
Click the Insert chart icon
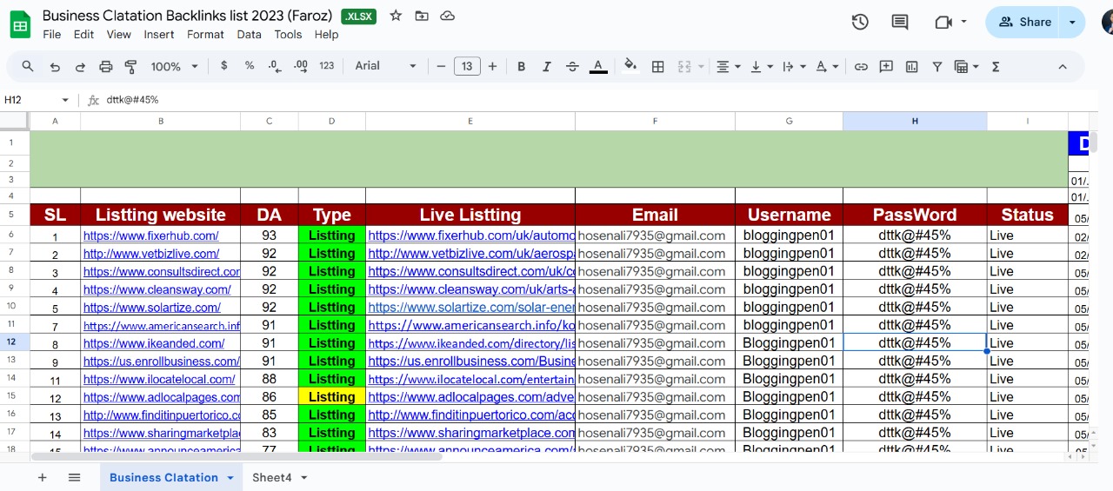(x=911, y=67)
